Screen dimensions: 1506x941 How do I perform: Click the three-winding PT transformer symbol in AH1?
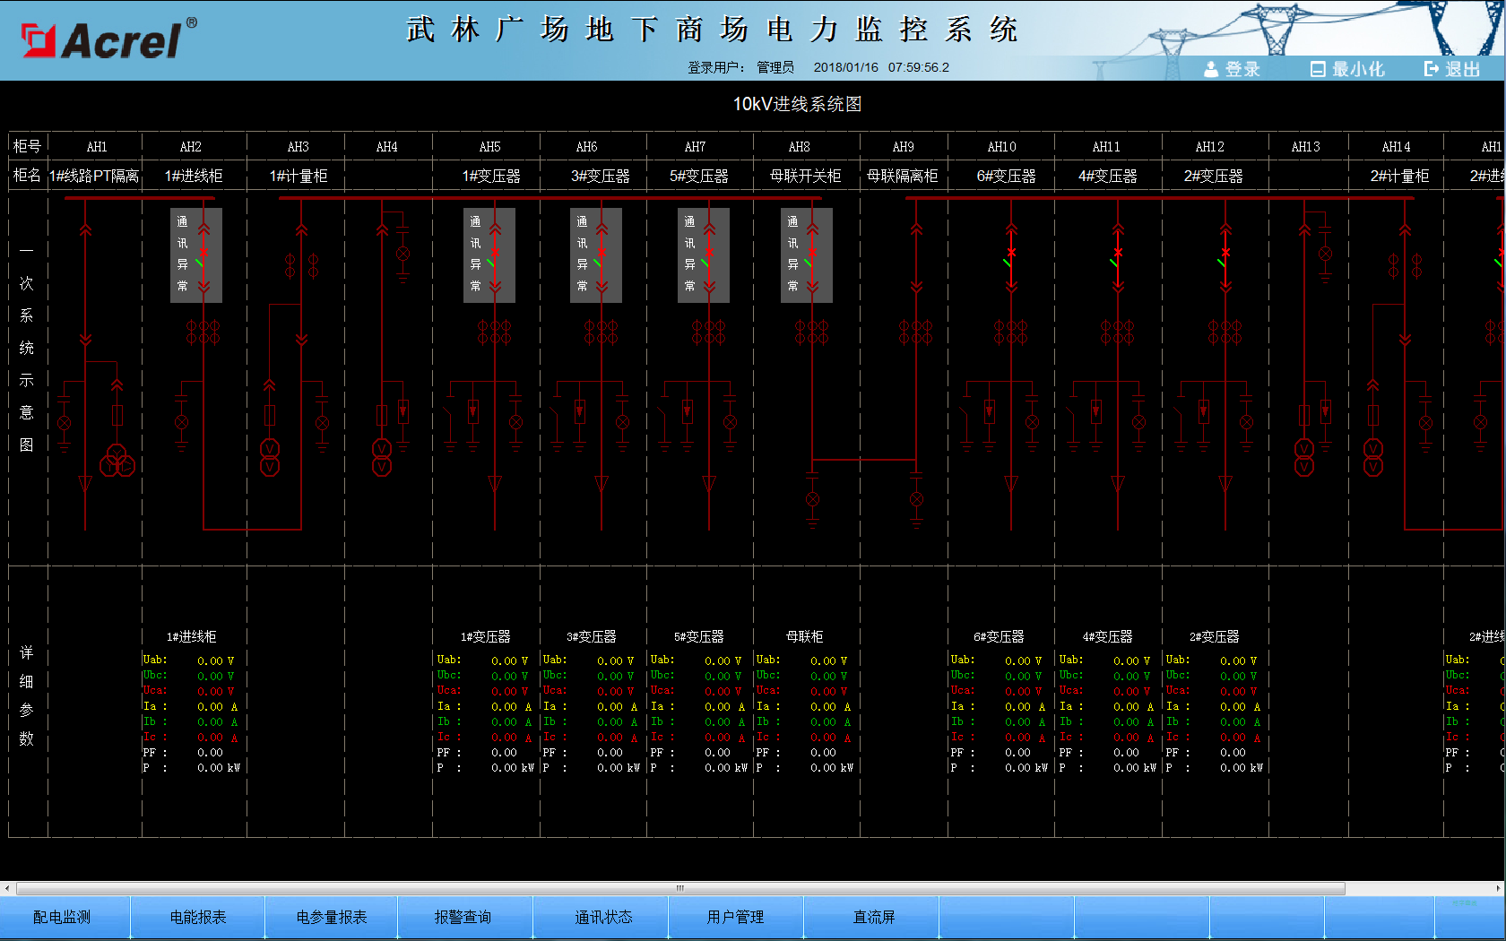pos(117,460)
